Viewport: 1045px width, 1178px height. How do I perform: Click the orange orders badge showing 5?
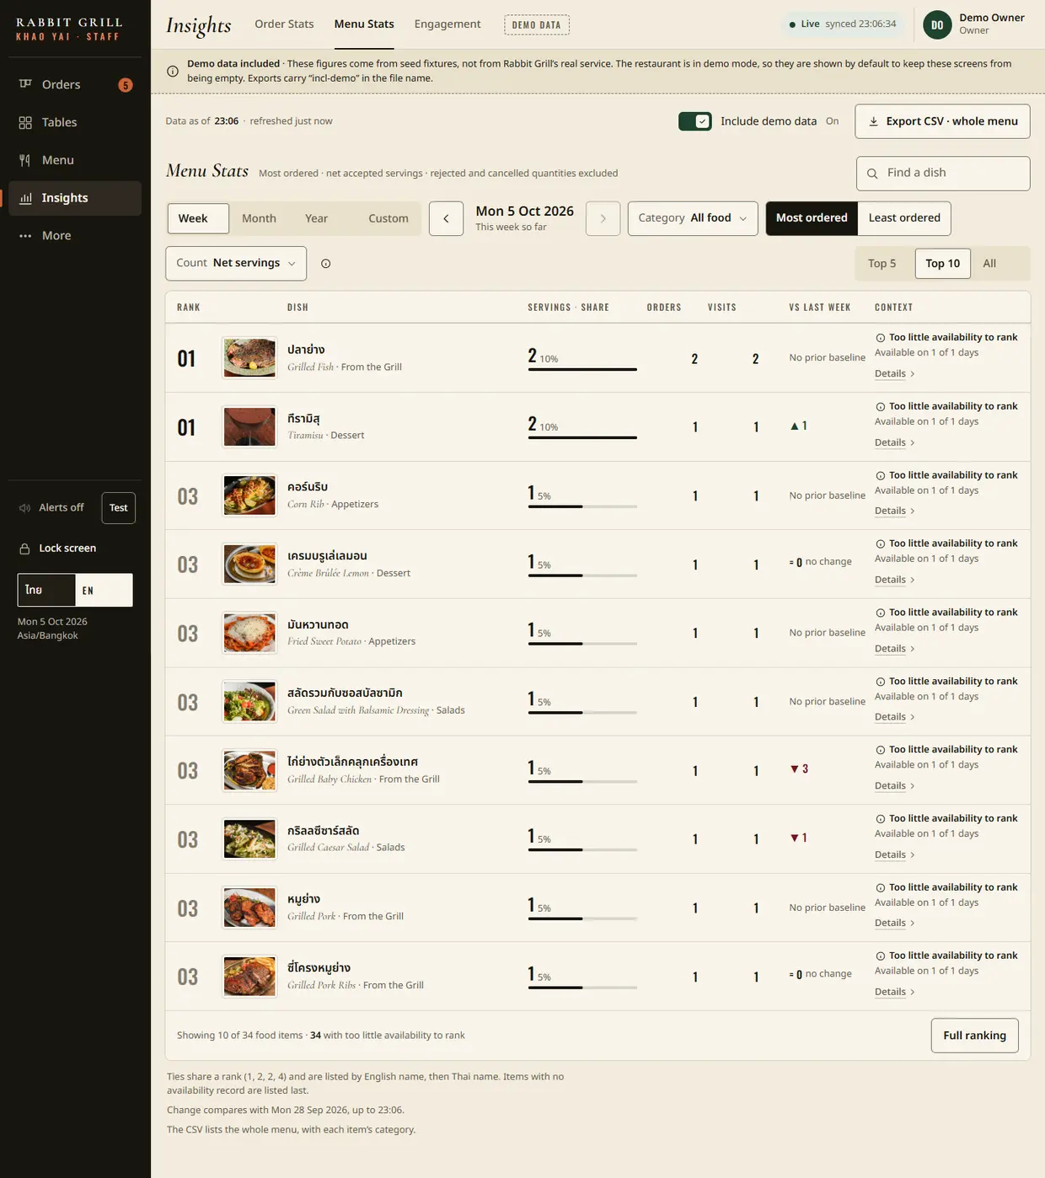(x=126, y=85)
